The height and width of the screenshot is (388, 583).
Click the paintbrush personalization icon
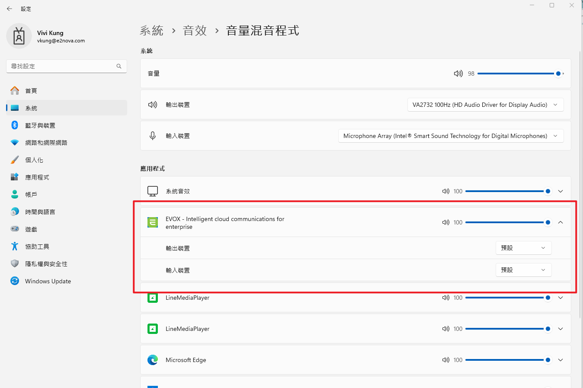coord(15,160)
